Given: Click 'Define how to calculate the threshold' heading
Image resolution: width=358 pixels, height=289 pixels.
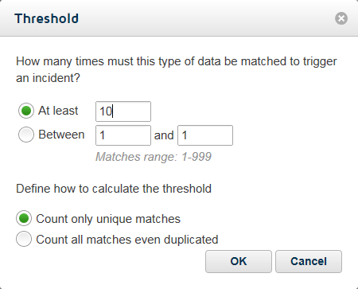Looking at the screenshot, I should click(x=114, y=189).
